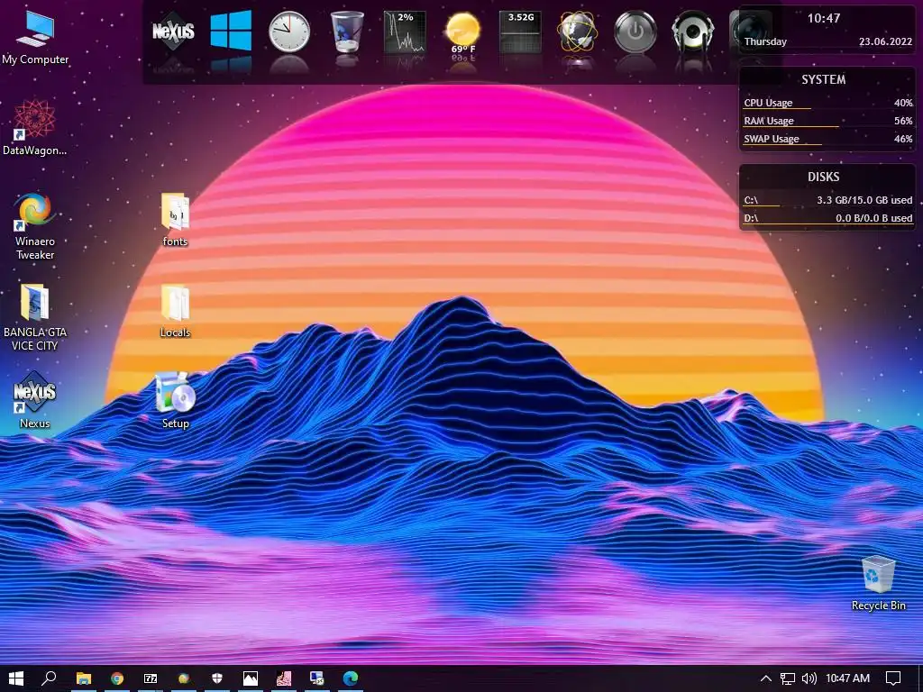The image size is (923, 692).
Task: Launch the DataWagon shortcut on desktop
Action: tap(35, 128)
